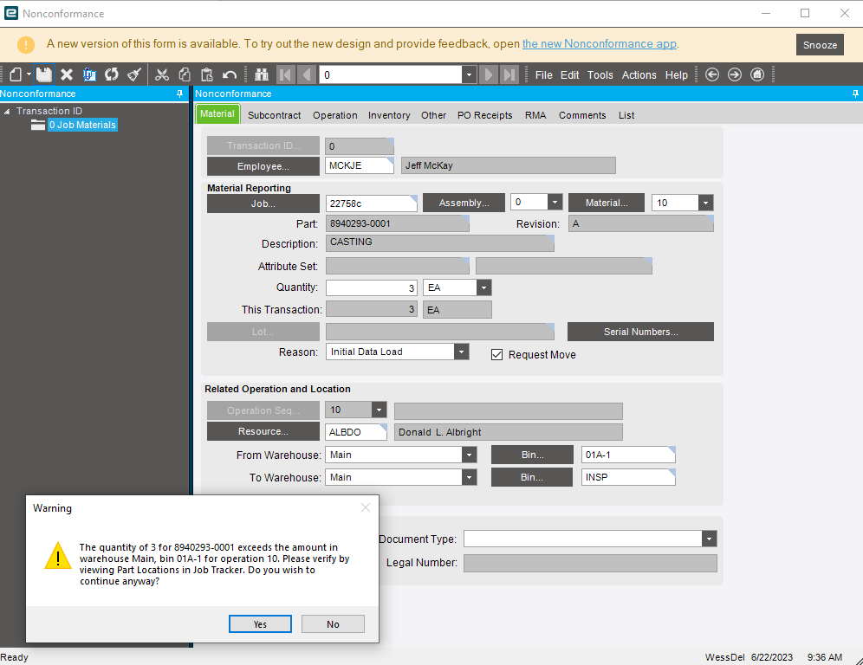The image size is (863, 665).
Task: Click the New record toolbar icon
Action: [x=16, y=74]
